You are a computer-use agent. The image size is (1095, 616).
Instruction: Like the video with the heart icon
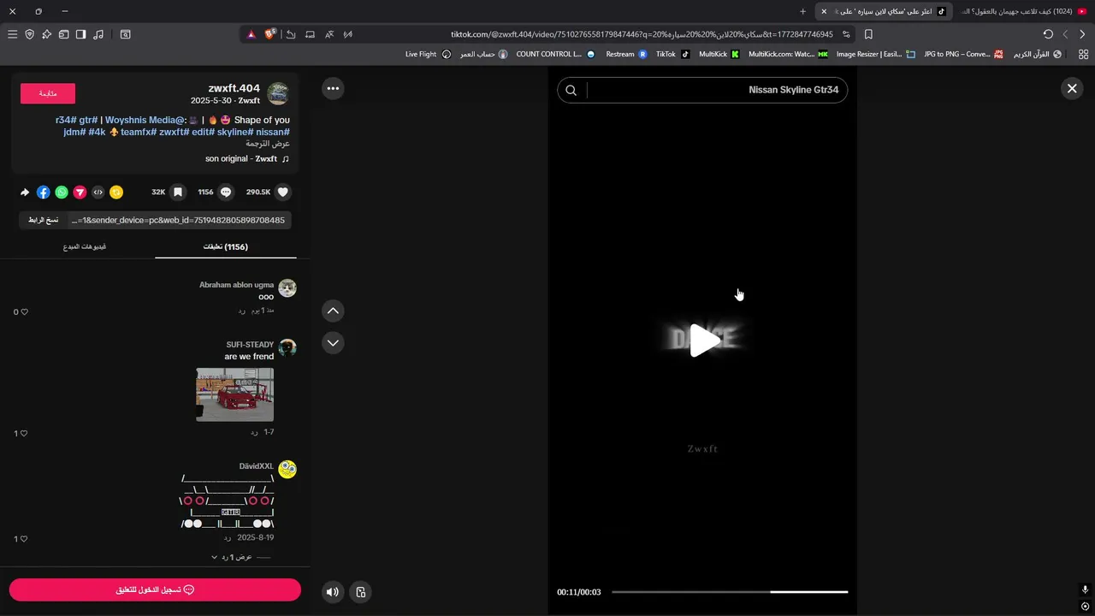[x=283, y=192]
